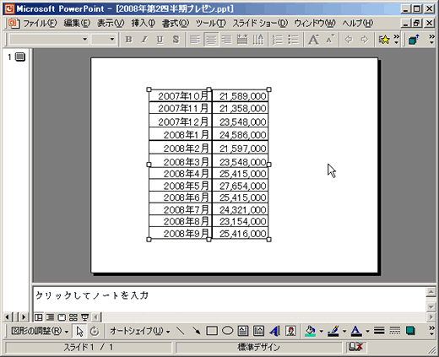This screenshot has width=439, height=357.
Task: Apply the line color brush
Action: (333, 331)
